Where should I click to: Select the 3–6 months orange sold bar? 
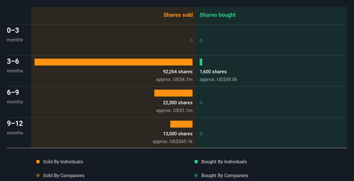tap(113, 62)
